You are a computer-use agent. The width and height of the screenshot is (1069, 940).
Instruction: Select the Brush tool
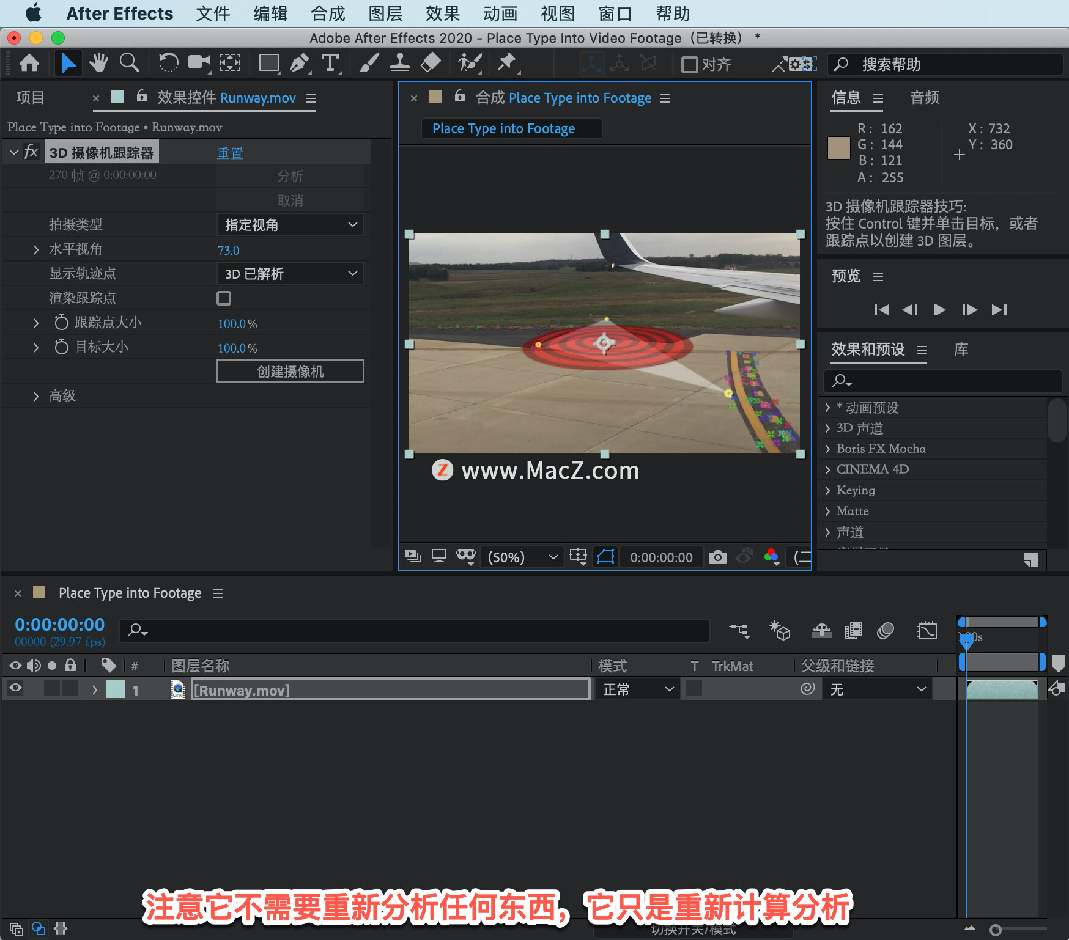point(369,64)
